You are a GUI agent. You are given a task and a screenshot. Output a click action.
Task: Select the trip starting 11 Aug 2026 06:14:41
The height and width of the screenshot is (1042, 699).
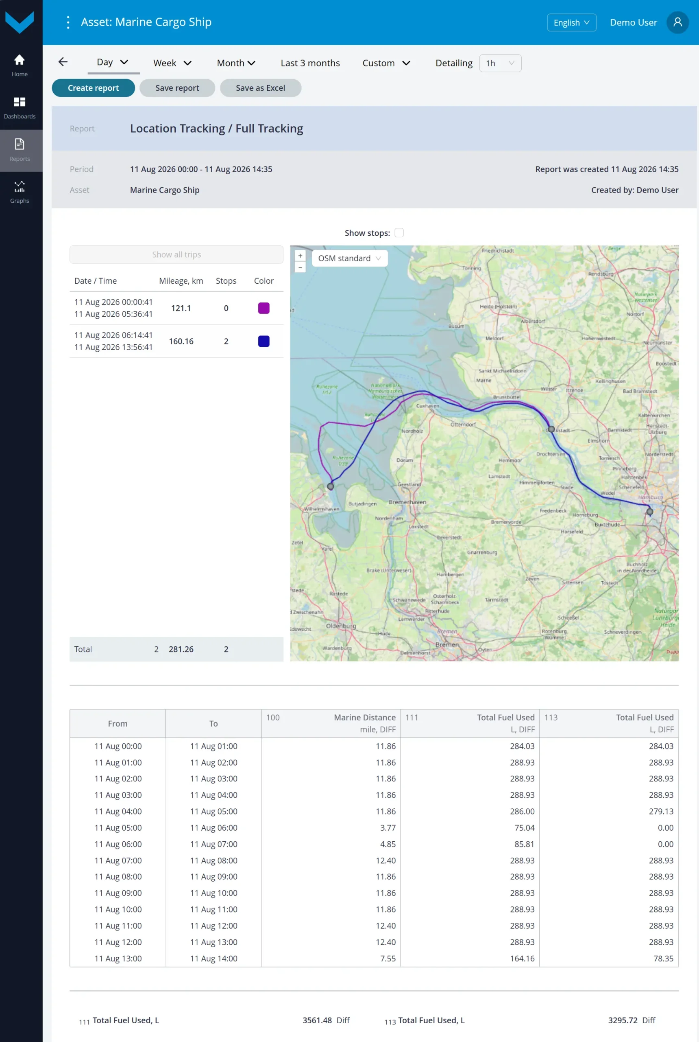click(176, 341)
